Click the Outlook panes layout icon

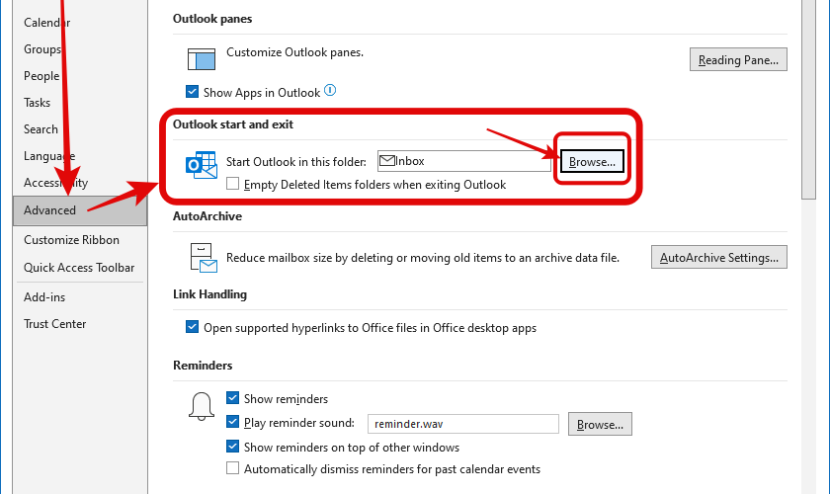[x=202, y=58]
